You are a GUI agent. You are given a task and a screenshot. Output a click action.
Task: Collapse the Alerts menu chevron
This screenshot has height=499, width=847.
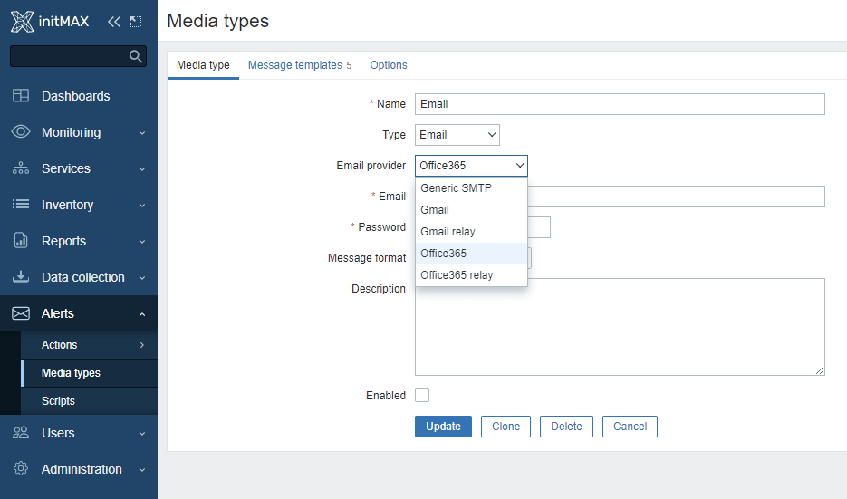[x=142, y=313]
